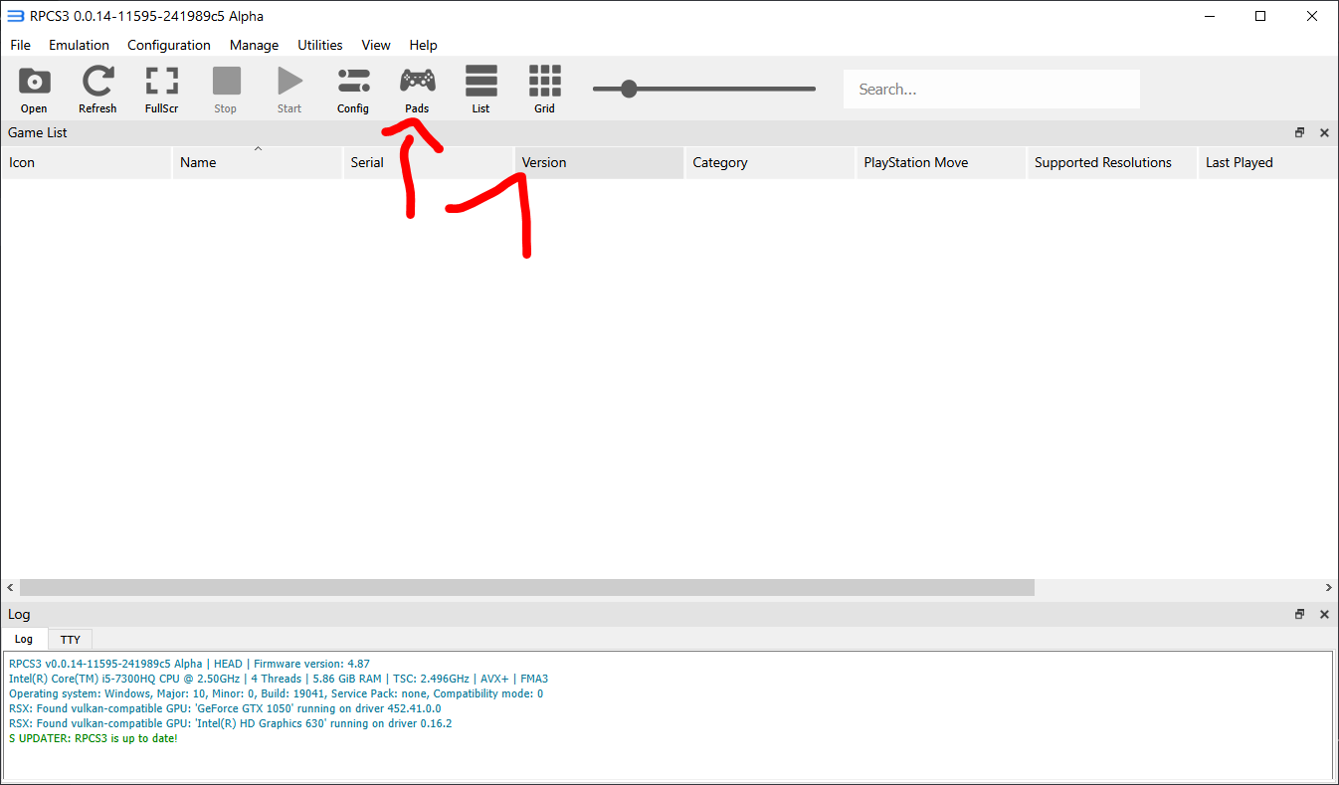Open the View menu
This screenshot has height=785, width=1339.
tap(376, 45)
